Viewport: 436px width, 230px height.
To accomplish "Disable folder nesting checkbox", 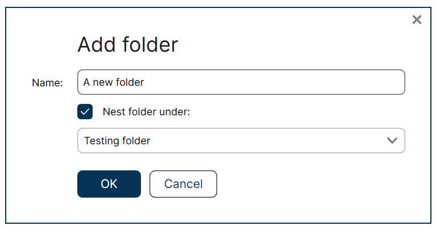I will (x=85, y=112).
